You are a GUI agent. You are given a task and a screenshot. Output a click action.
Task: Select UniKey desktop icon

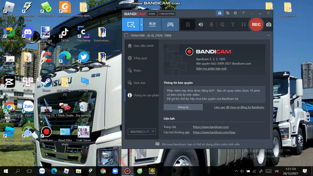(28, 84)
